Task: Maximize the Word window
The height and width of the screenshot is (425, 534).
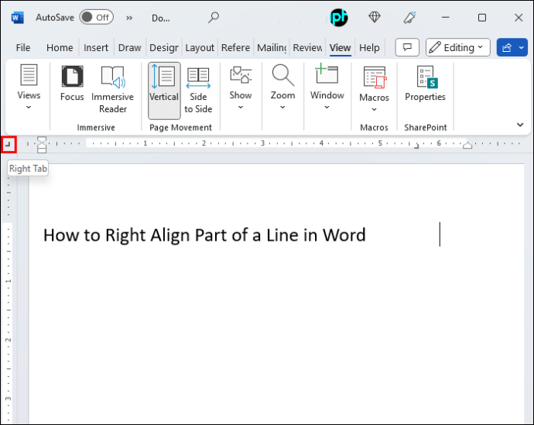Action: point(482,17)
